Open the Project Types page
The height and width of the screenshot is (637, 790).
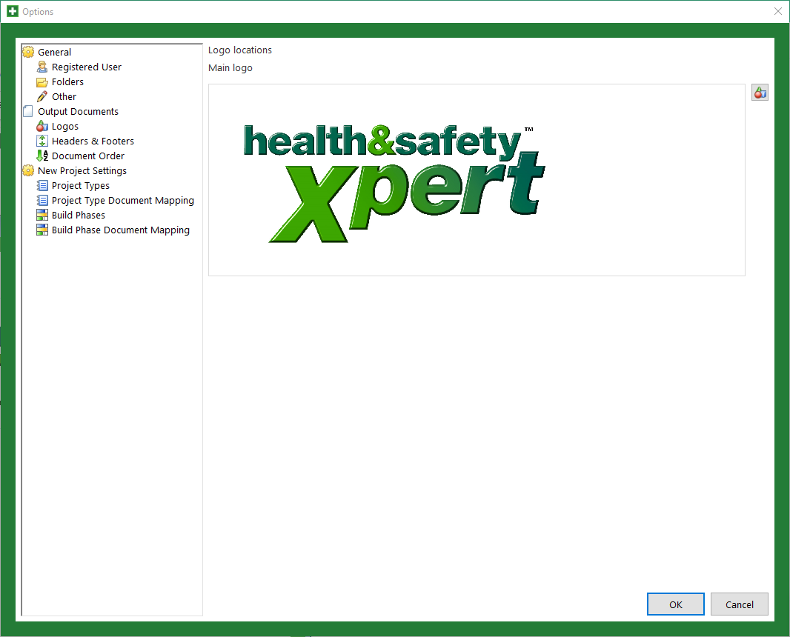click(x=81, y=186)
